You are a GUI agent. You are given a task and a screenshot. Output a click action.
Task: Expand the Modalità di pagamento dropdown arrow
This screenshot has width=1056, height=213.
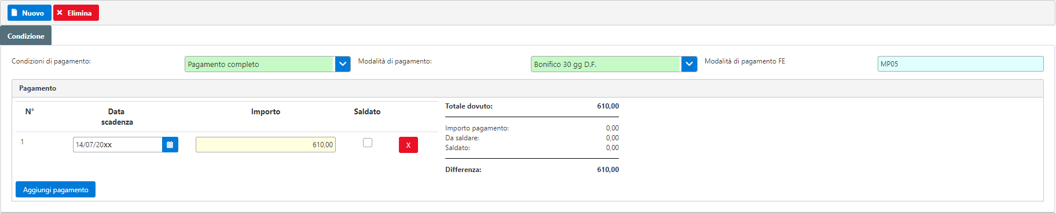(x=689, y=64)
